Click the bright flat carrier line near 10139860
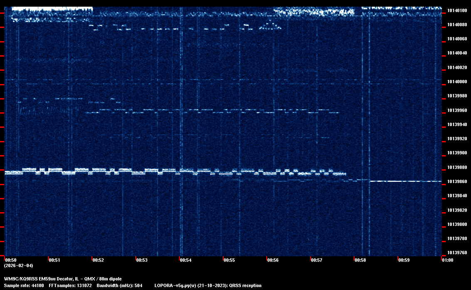The width and height of the screenshot is (471, 290). [405, 181]
